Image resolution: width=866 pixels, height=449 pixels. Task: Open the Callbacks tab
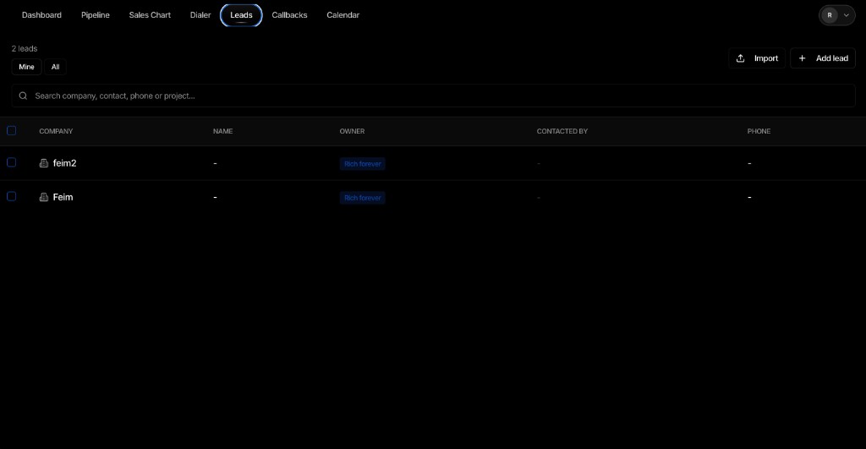pyautogui.click(x=289, y=15)
